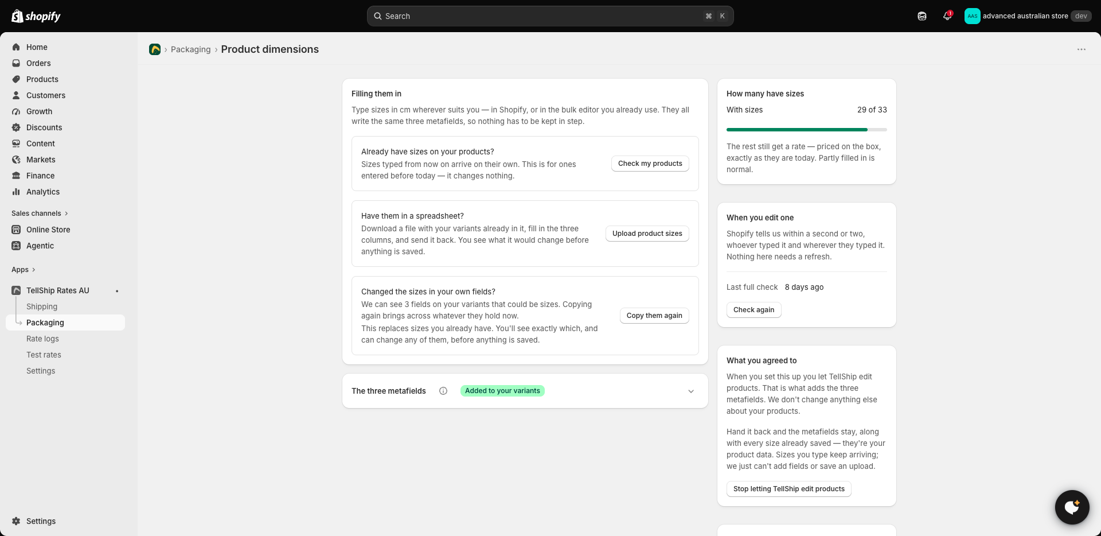Click the Online Store icon
Viewport: 1101px width, 536px height.
16,230
